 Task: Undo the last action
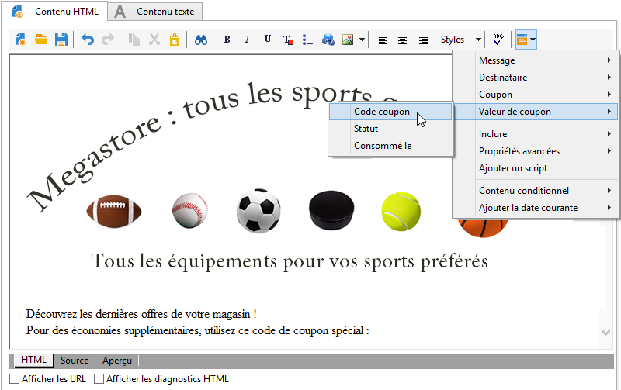coord(88,40)
